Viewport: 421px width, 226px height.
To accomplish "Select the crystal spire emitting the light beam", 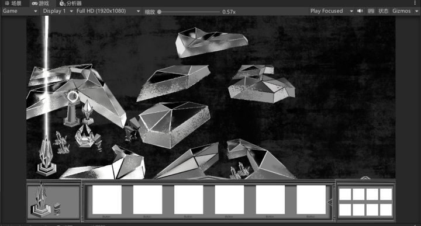I will click(x=46, y=157).
